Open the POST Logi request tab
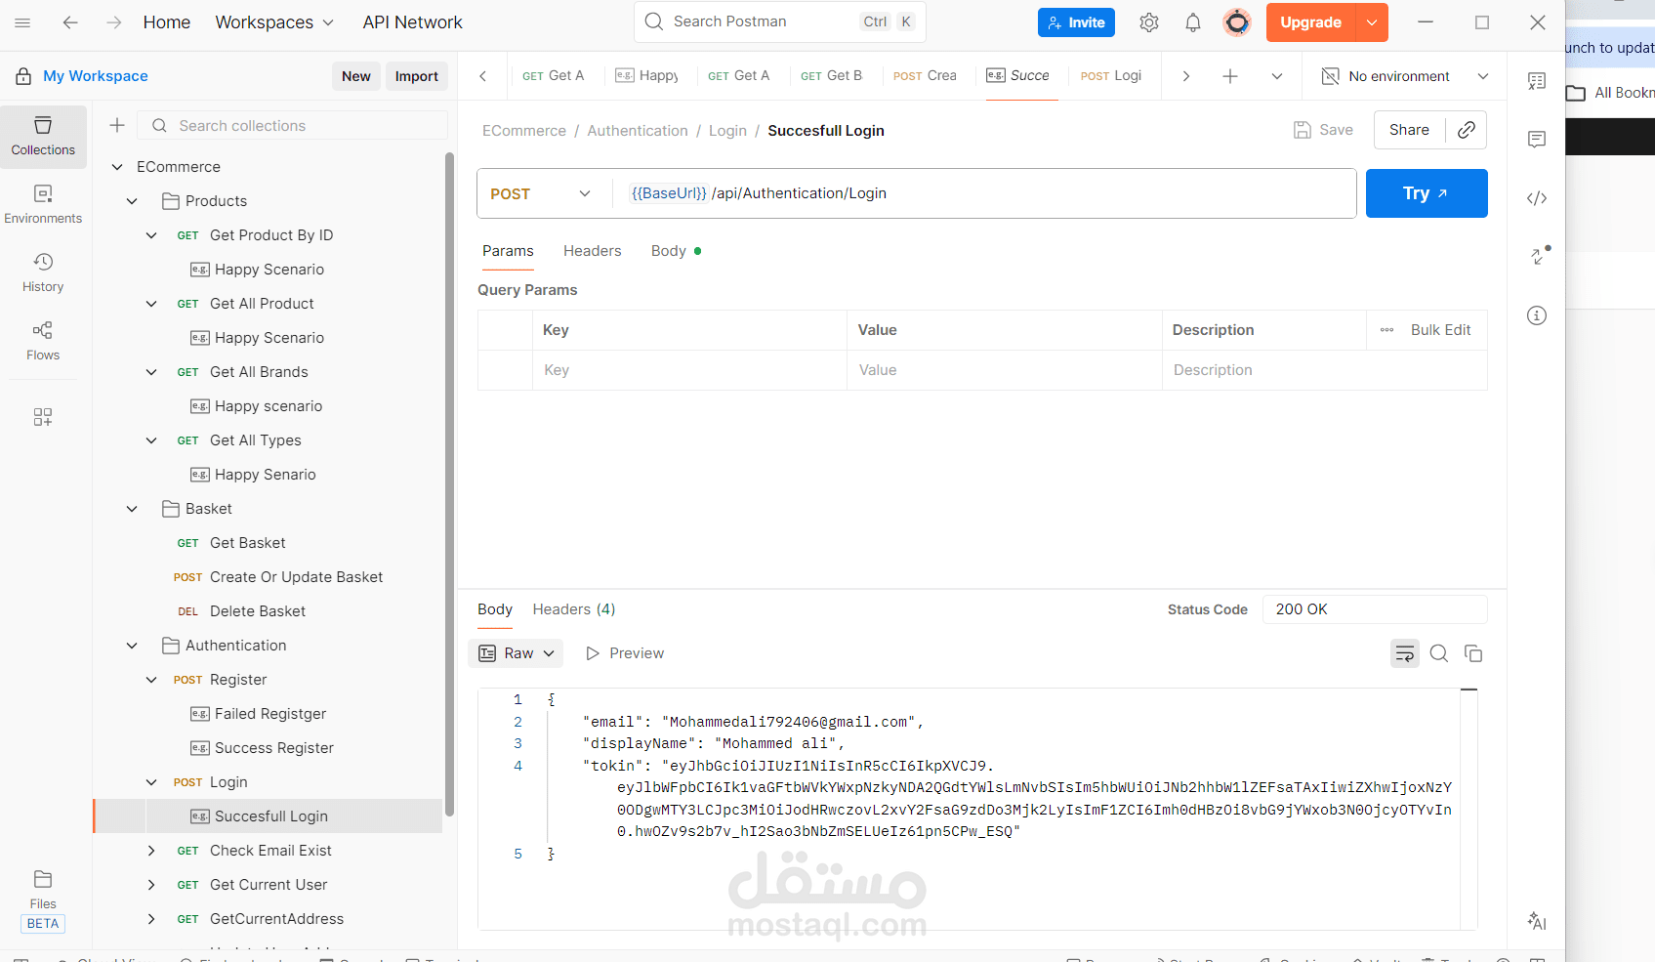The image size is (1655, 962). pos(1111,76)
